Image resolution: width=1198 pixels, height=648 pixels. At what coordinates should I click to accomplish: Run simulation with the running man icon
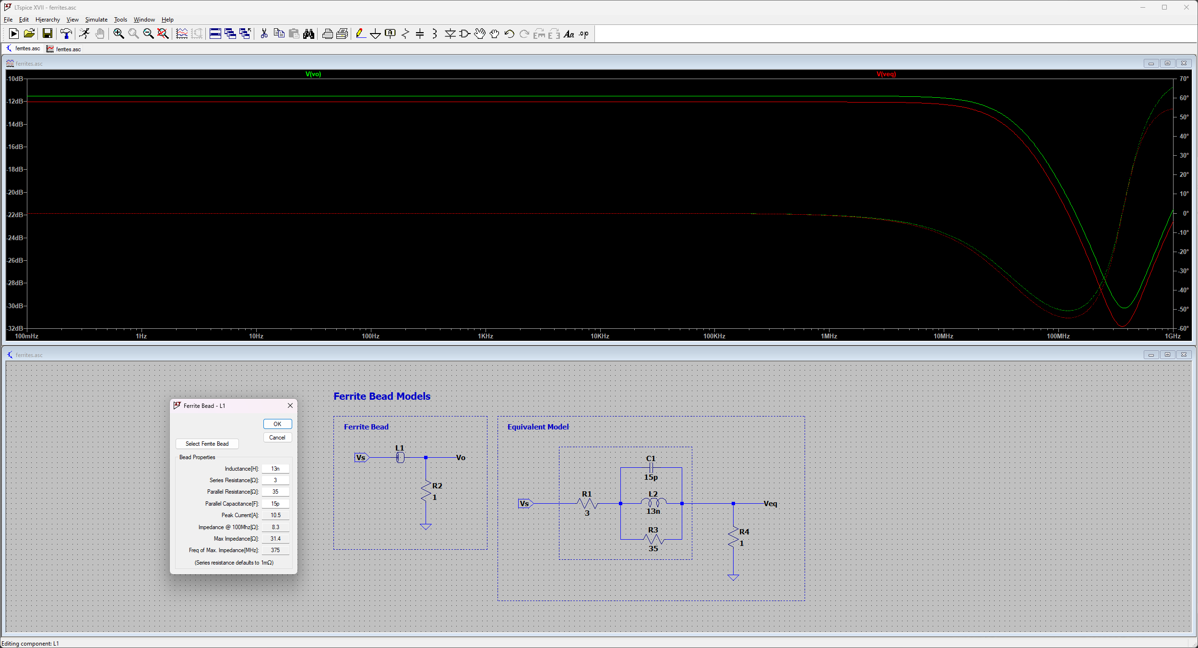point(84,34)
